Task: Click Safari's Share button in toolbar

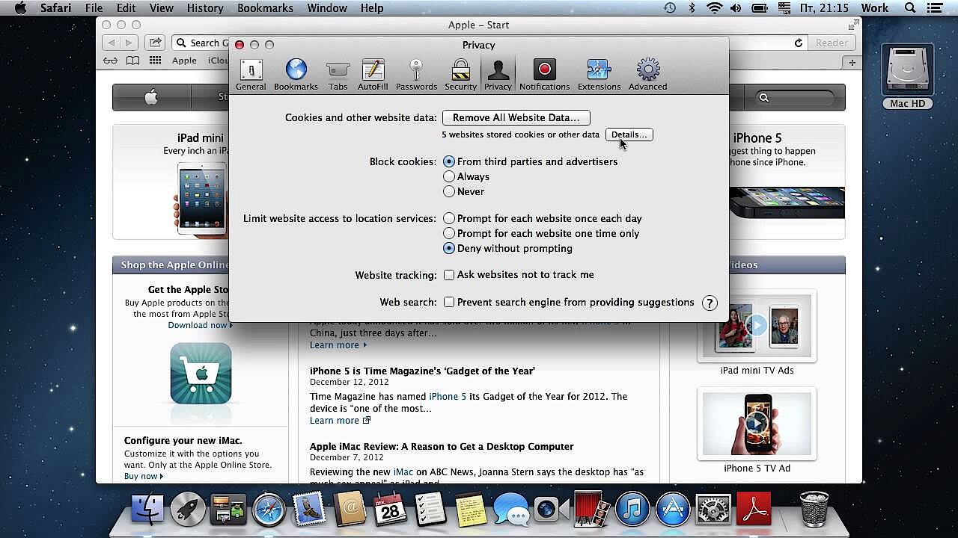Action: [x=155, y=43]
